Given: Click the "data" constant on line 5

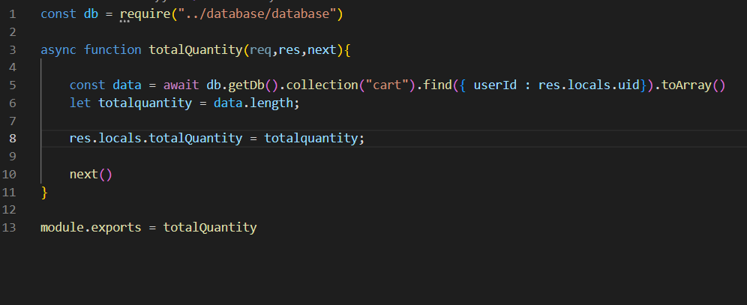Looking at the screenshot, I should click(x=127, y=85).
